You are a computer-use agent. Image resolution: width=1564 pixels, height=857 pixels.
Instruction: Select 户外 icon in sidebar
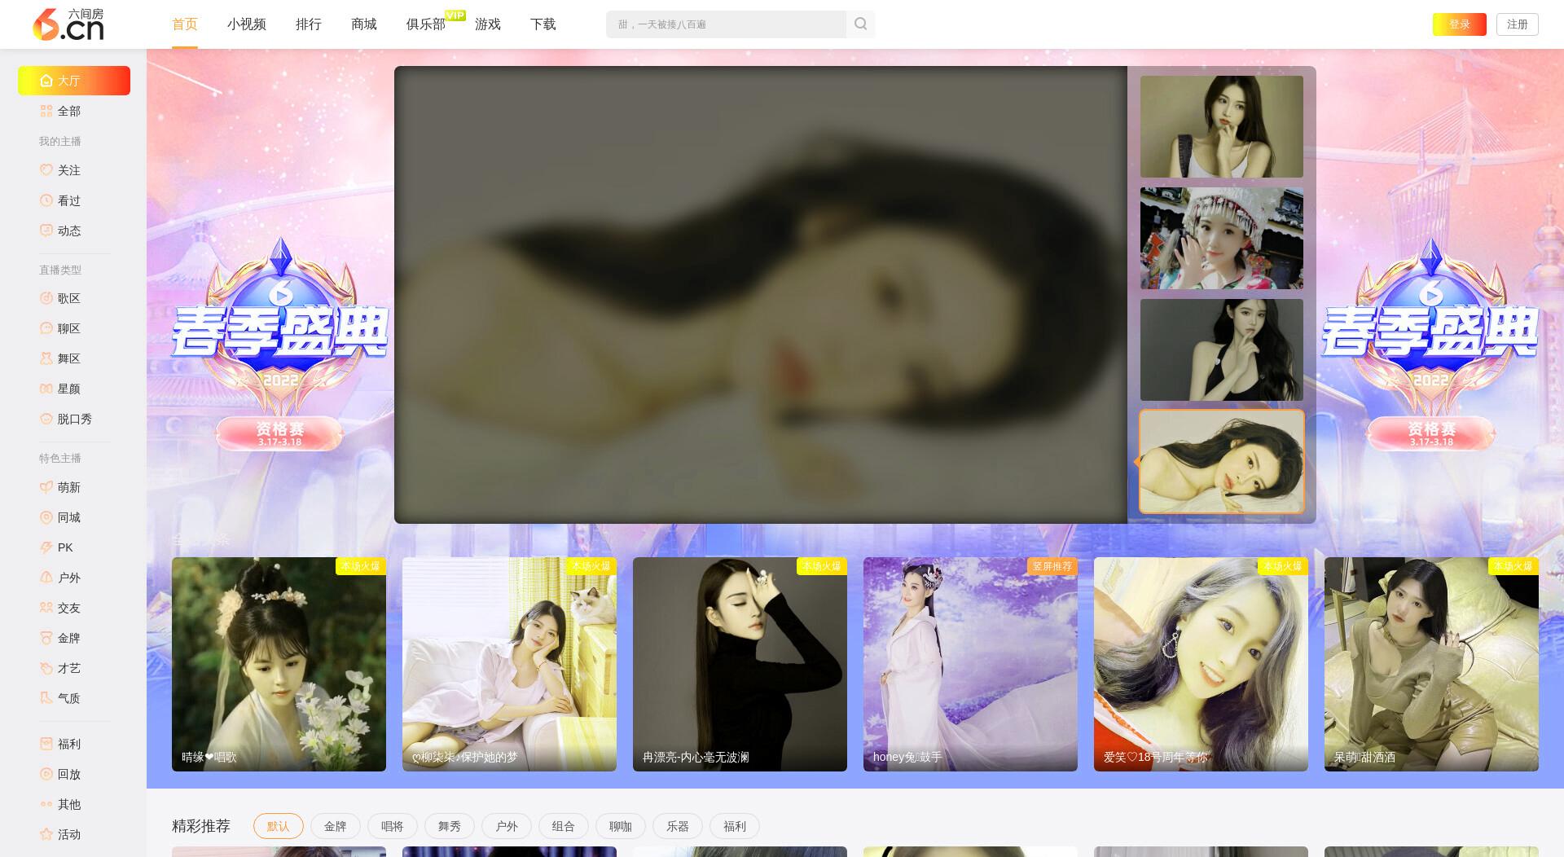[46, 578]
